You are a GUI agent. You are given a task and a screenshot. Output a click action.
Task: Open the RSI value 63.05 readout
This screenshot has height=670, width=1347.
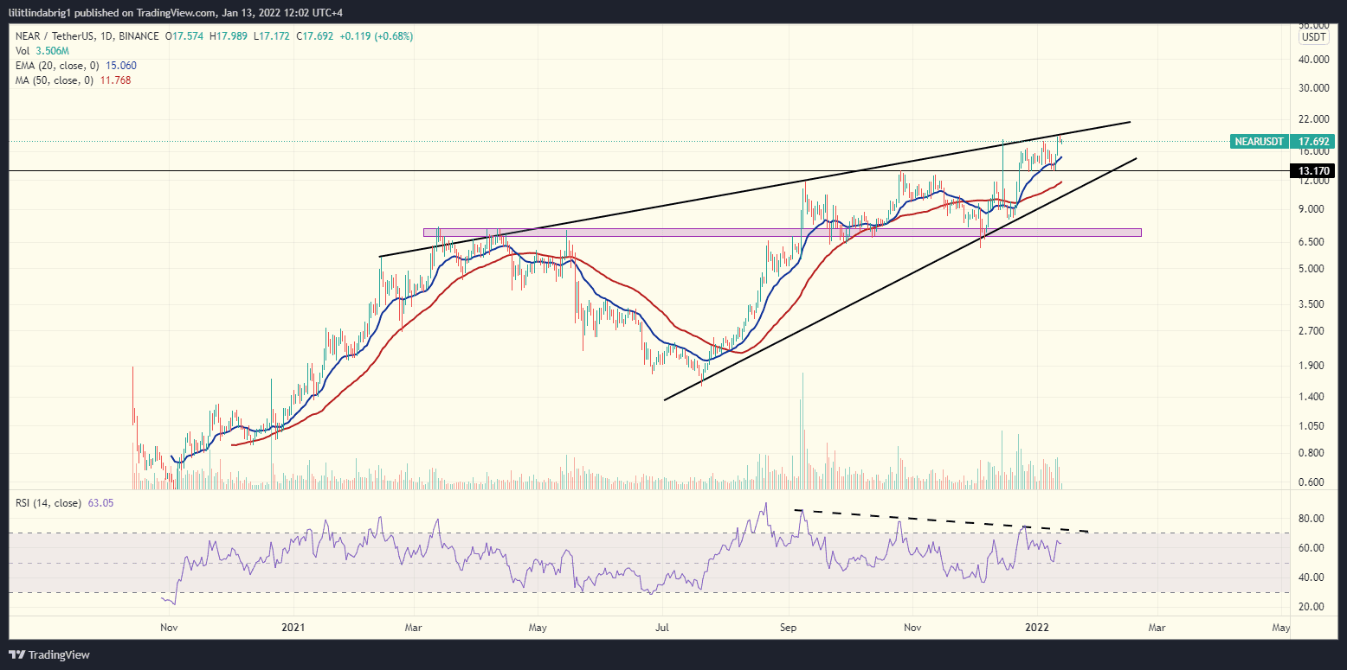pos(101,503)
